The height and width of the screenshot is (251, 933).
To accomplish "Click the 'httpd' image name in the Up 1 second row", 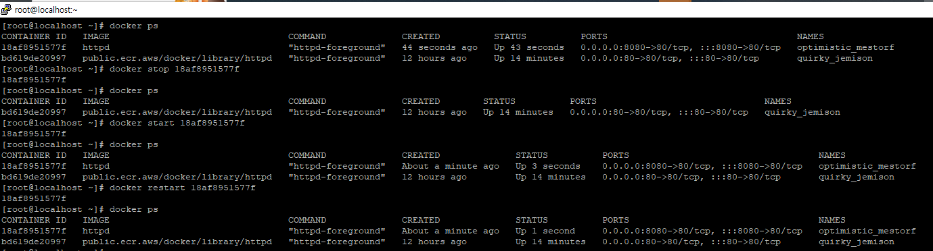I will [x=96, y=231].
